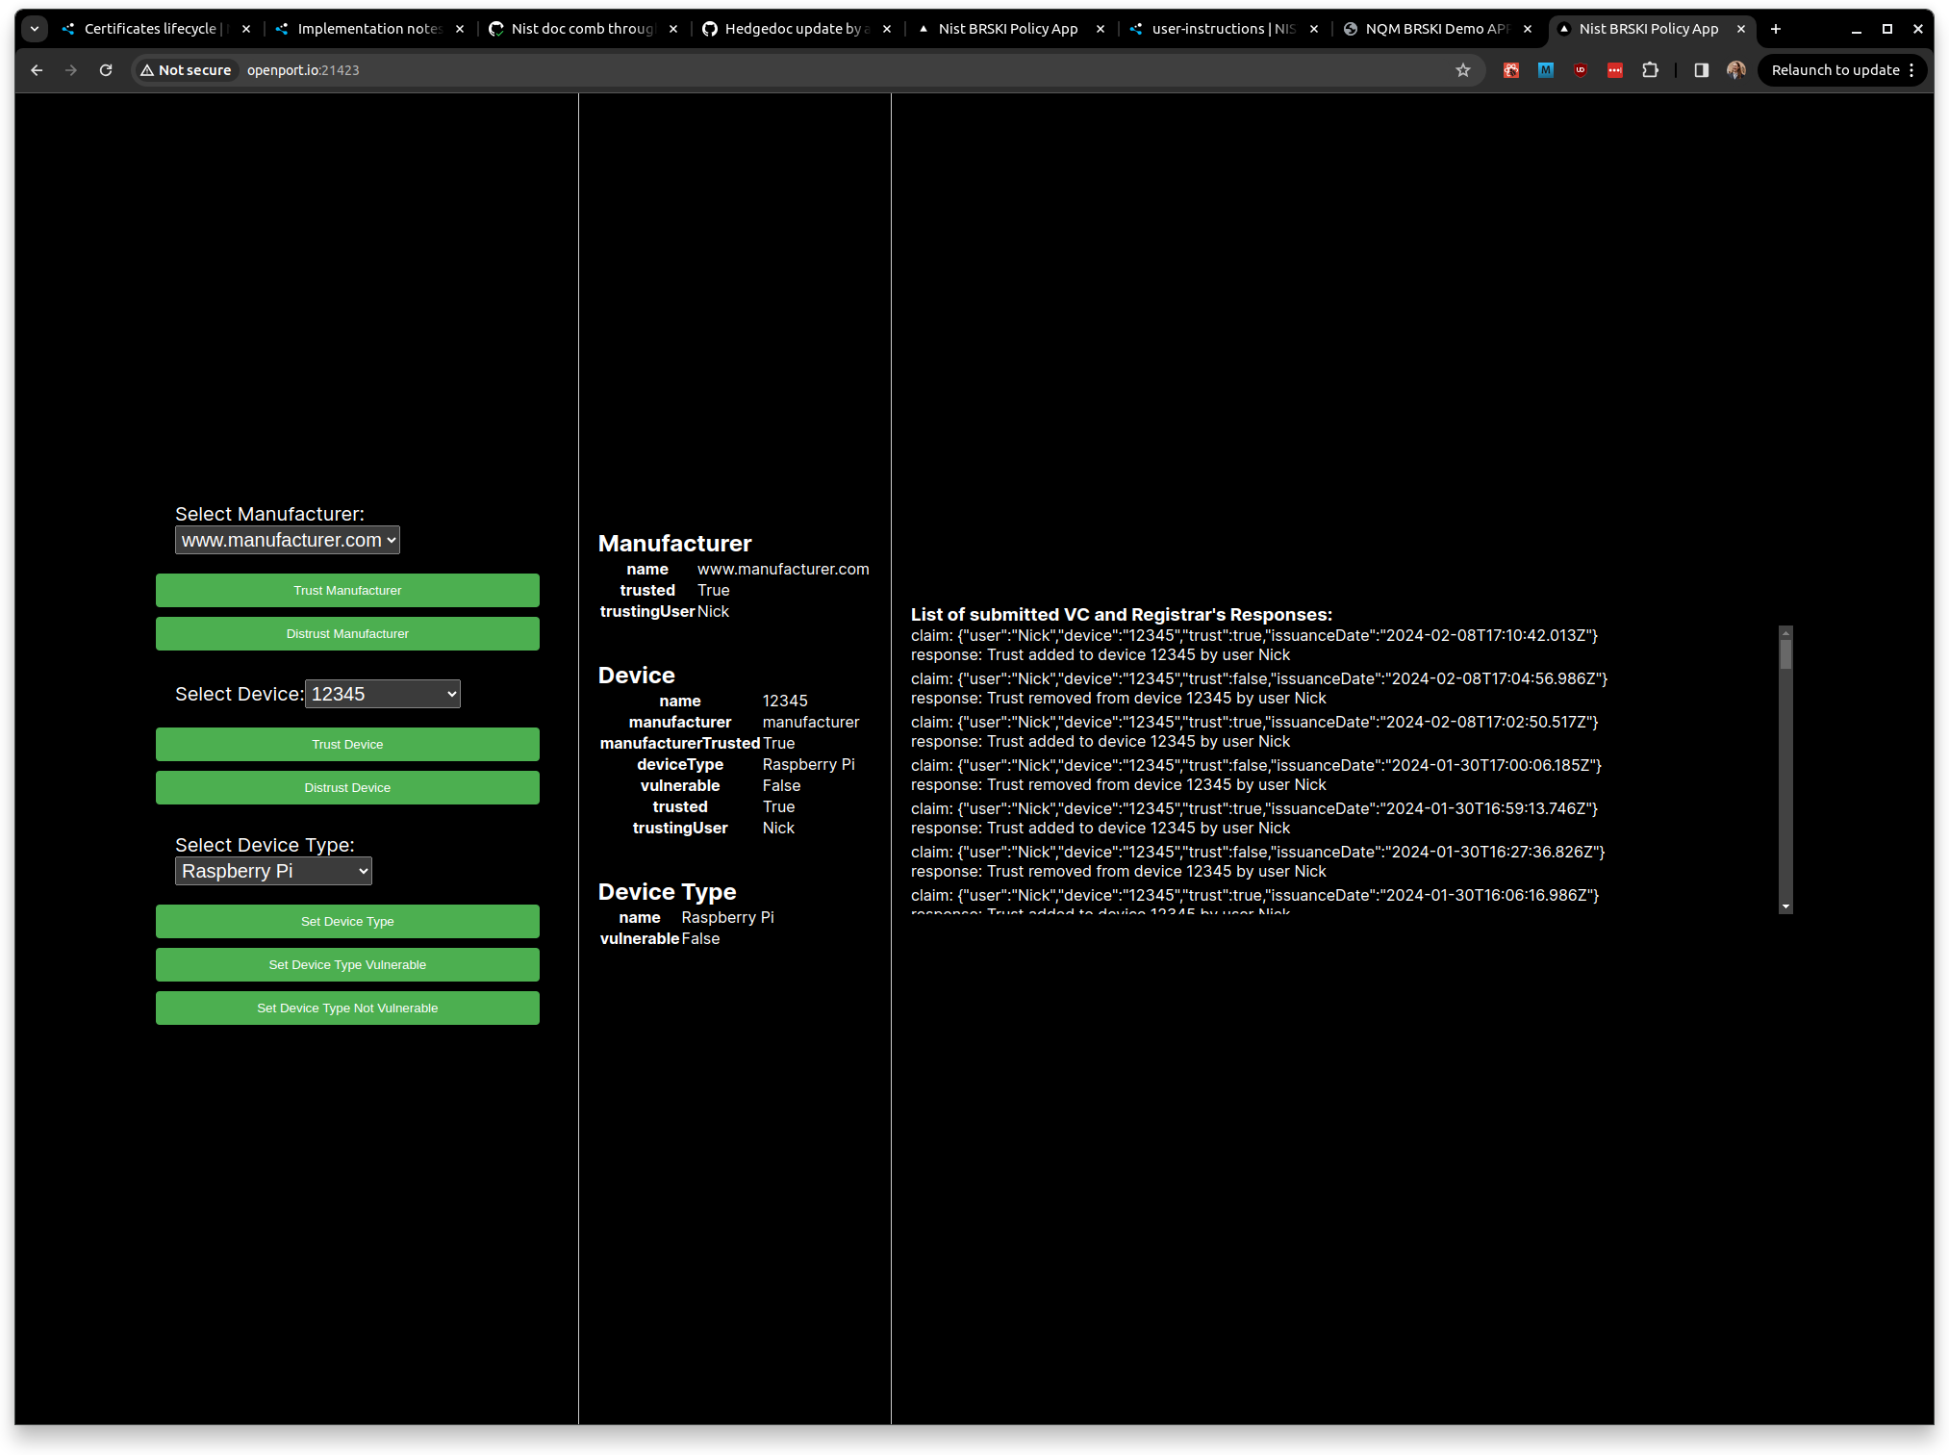Click Set Device Type Vulnerable button
Image resolution: width=1949 pixels, height=1455 pixels.
(347, 964)
